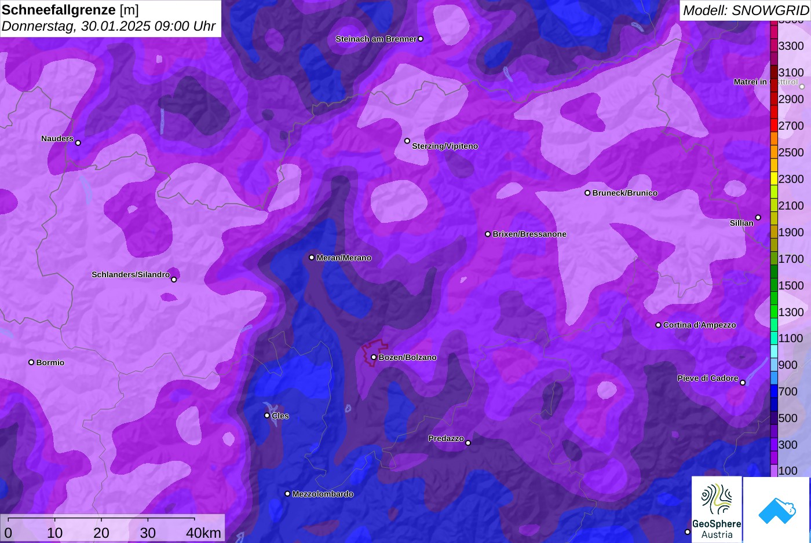Click the Pieve di Cadore label text
The height and width of the screenshot is (543, 811).
coord(708,378)
